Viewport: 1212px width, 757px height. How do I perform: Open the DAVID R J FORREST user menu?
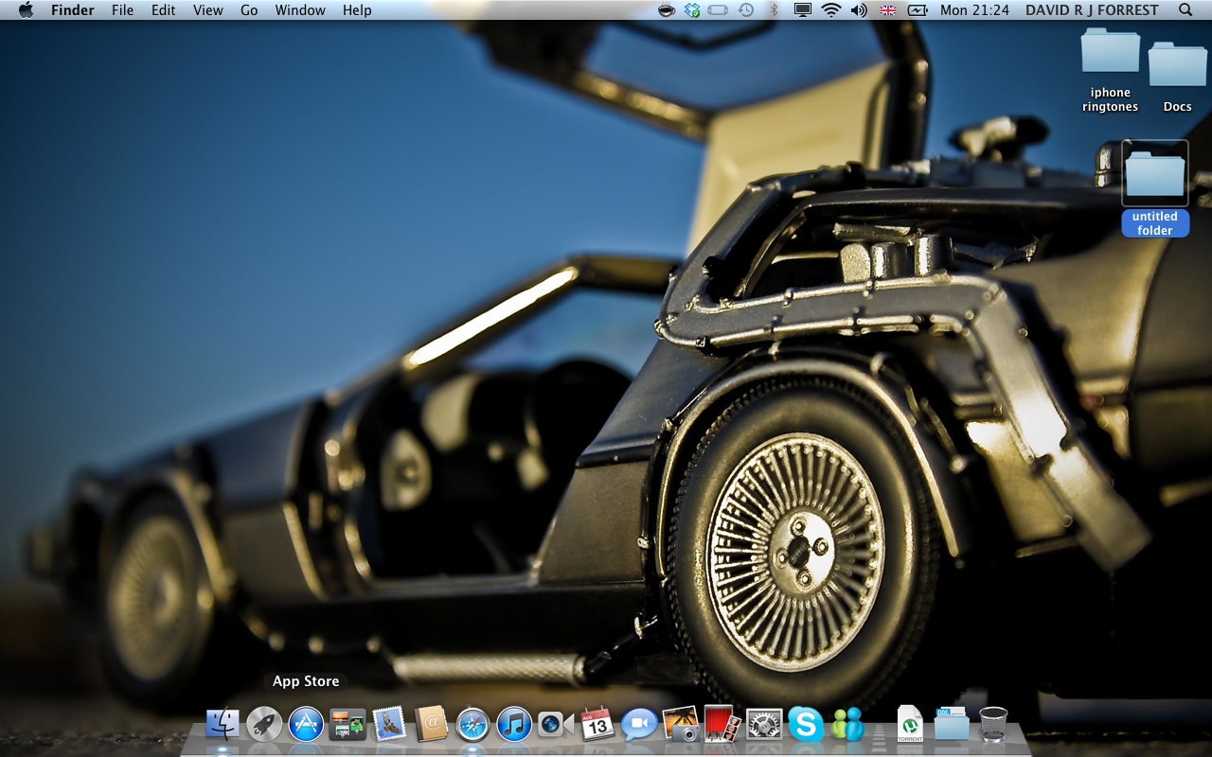click(x=1092, y=10)
